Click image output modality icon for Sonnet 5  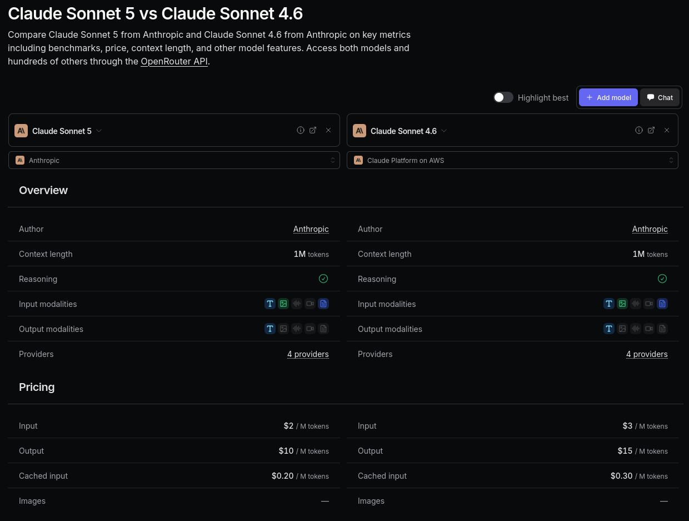(283, 329)
